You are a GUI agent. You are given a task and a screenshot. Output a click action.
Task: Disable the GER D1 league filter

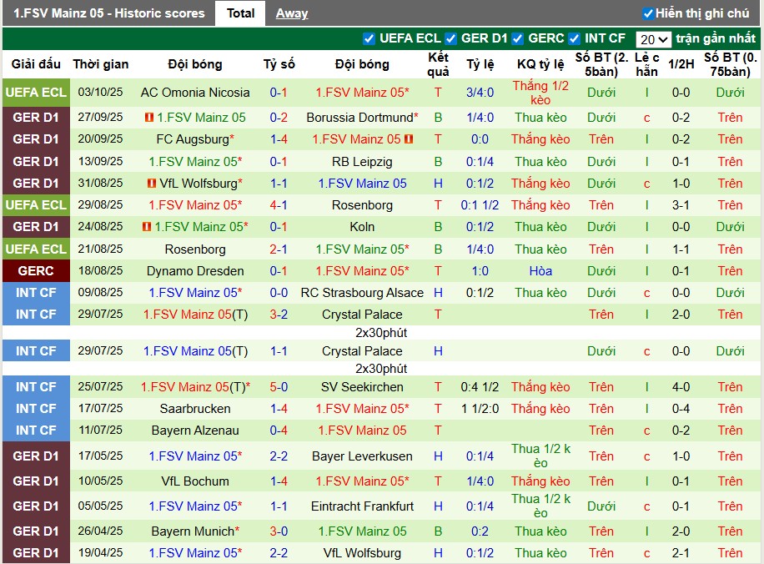pos(451,38)
